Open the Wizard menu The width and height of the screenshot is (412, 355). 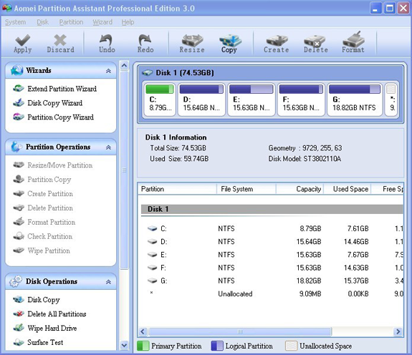point(102,22)
